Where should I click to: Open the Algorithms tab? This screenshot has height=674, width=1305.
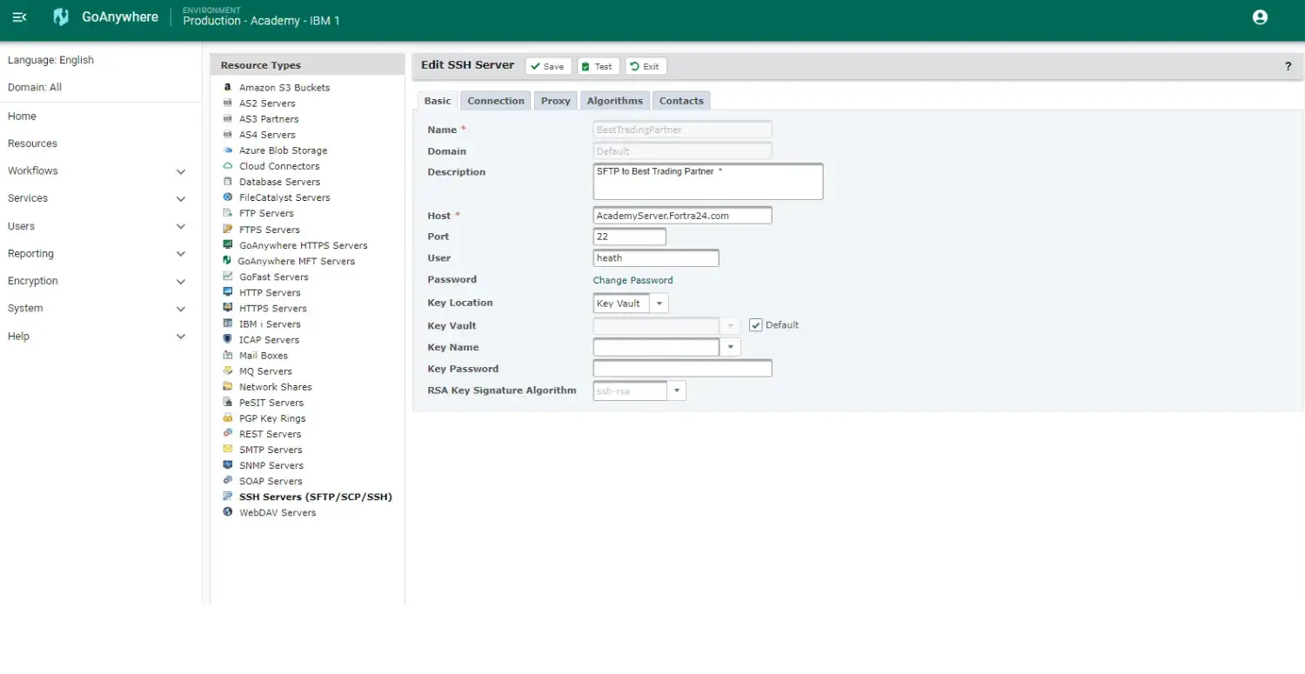tap(614, 100)
